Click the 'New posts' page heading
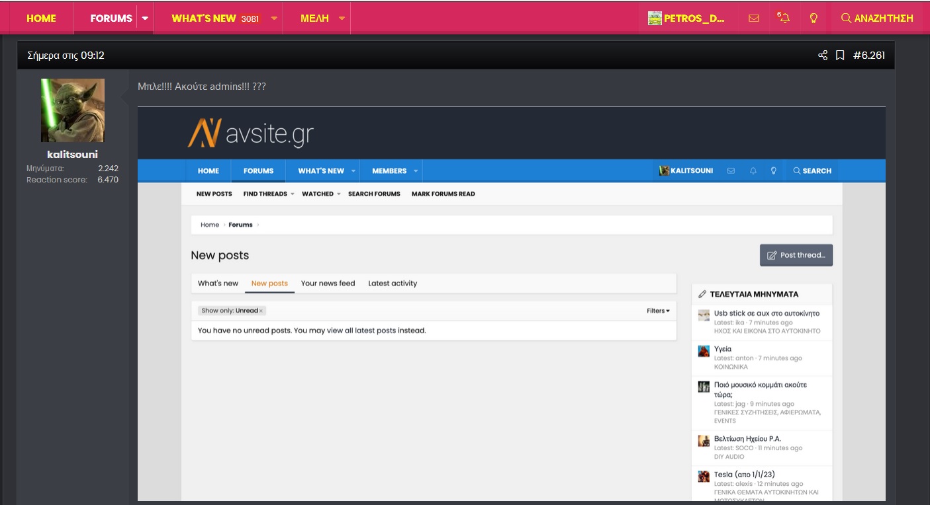This screenshot has height=505, width=930. pos(220,255)
